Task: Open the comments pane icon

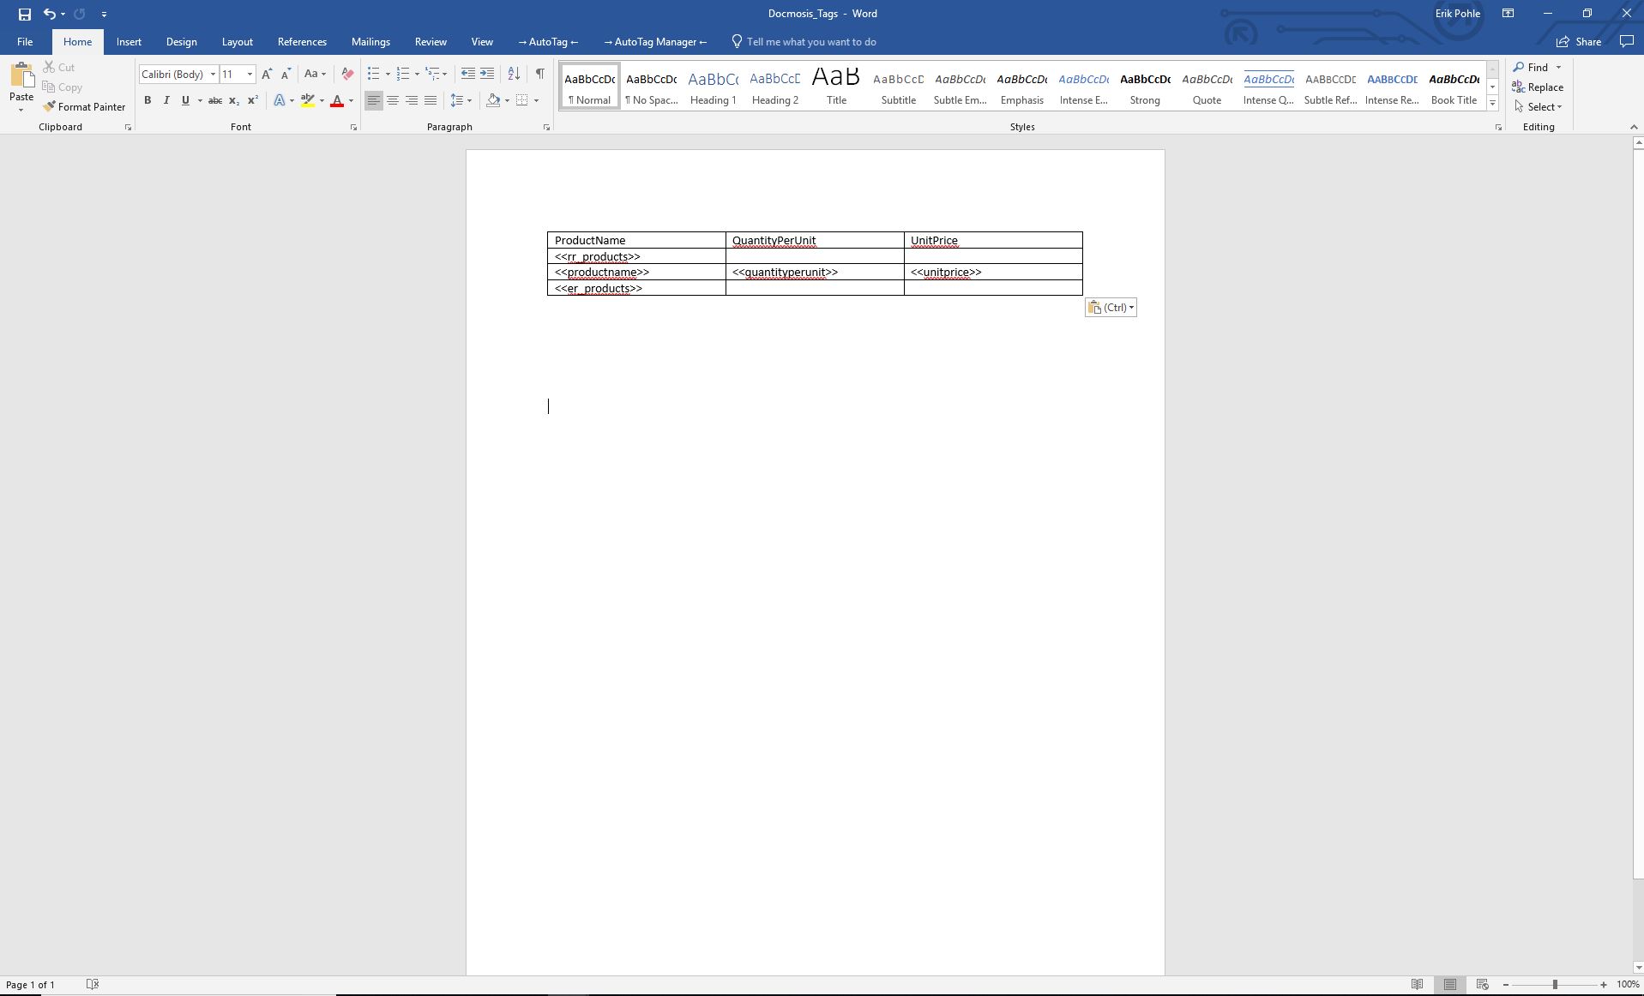Action: 1626,42
